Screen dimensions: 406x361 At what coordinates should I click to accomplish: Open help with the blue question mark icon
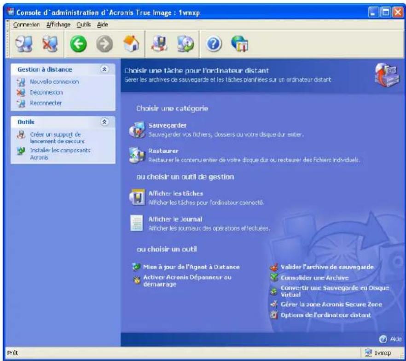[x=214, y=44]
